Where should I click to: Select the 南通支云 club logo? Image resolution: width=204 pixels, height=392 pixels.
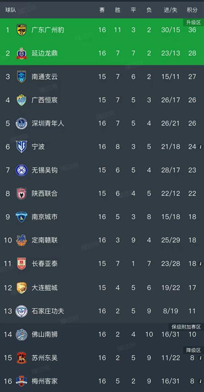(x=22, y=77)
